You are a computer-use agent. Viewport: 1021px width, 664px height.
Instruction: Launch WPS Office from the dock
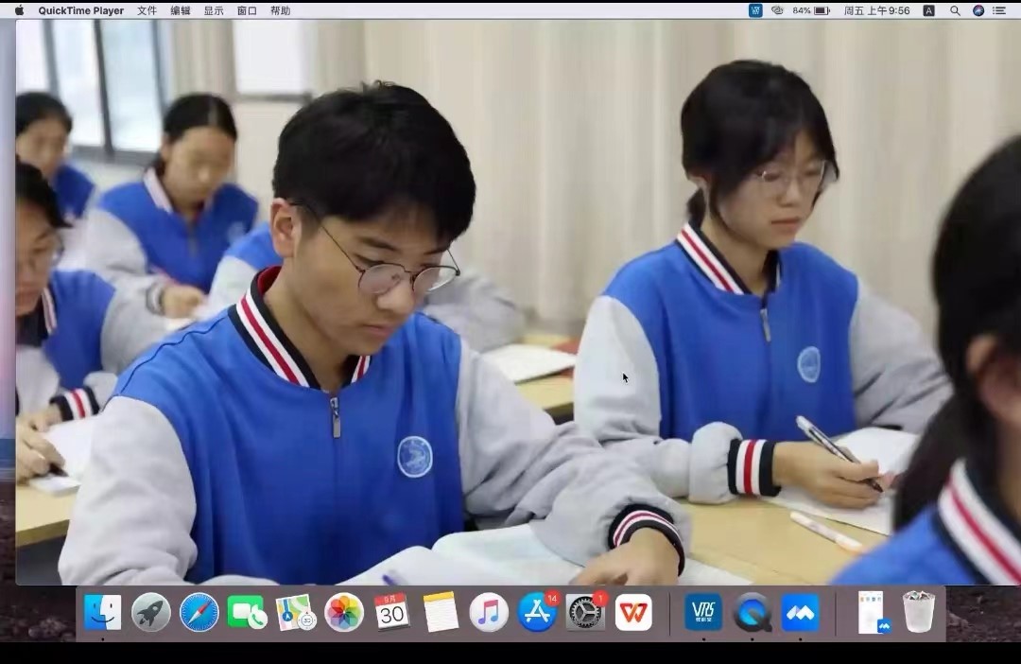click(x=633, y=612)
